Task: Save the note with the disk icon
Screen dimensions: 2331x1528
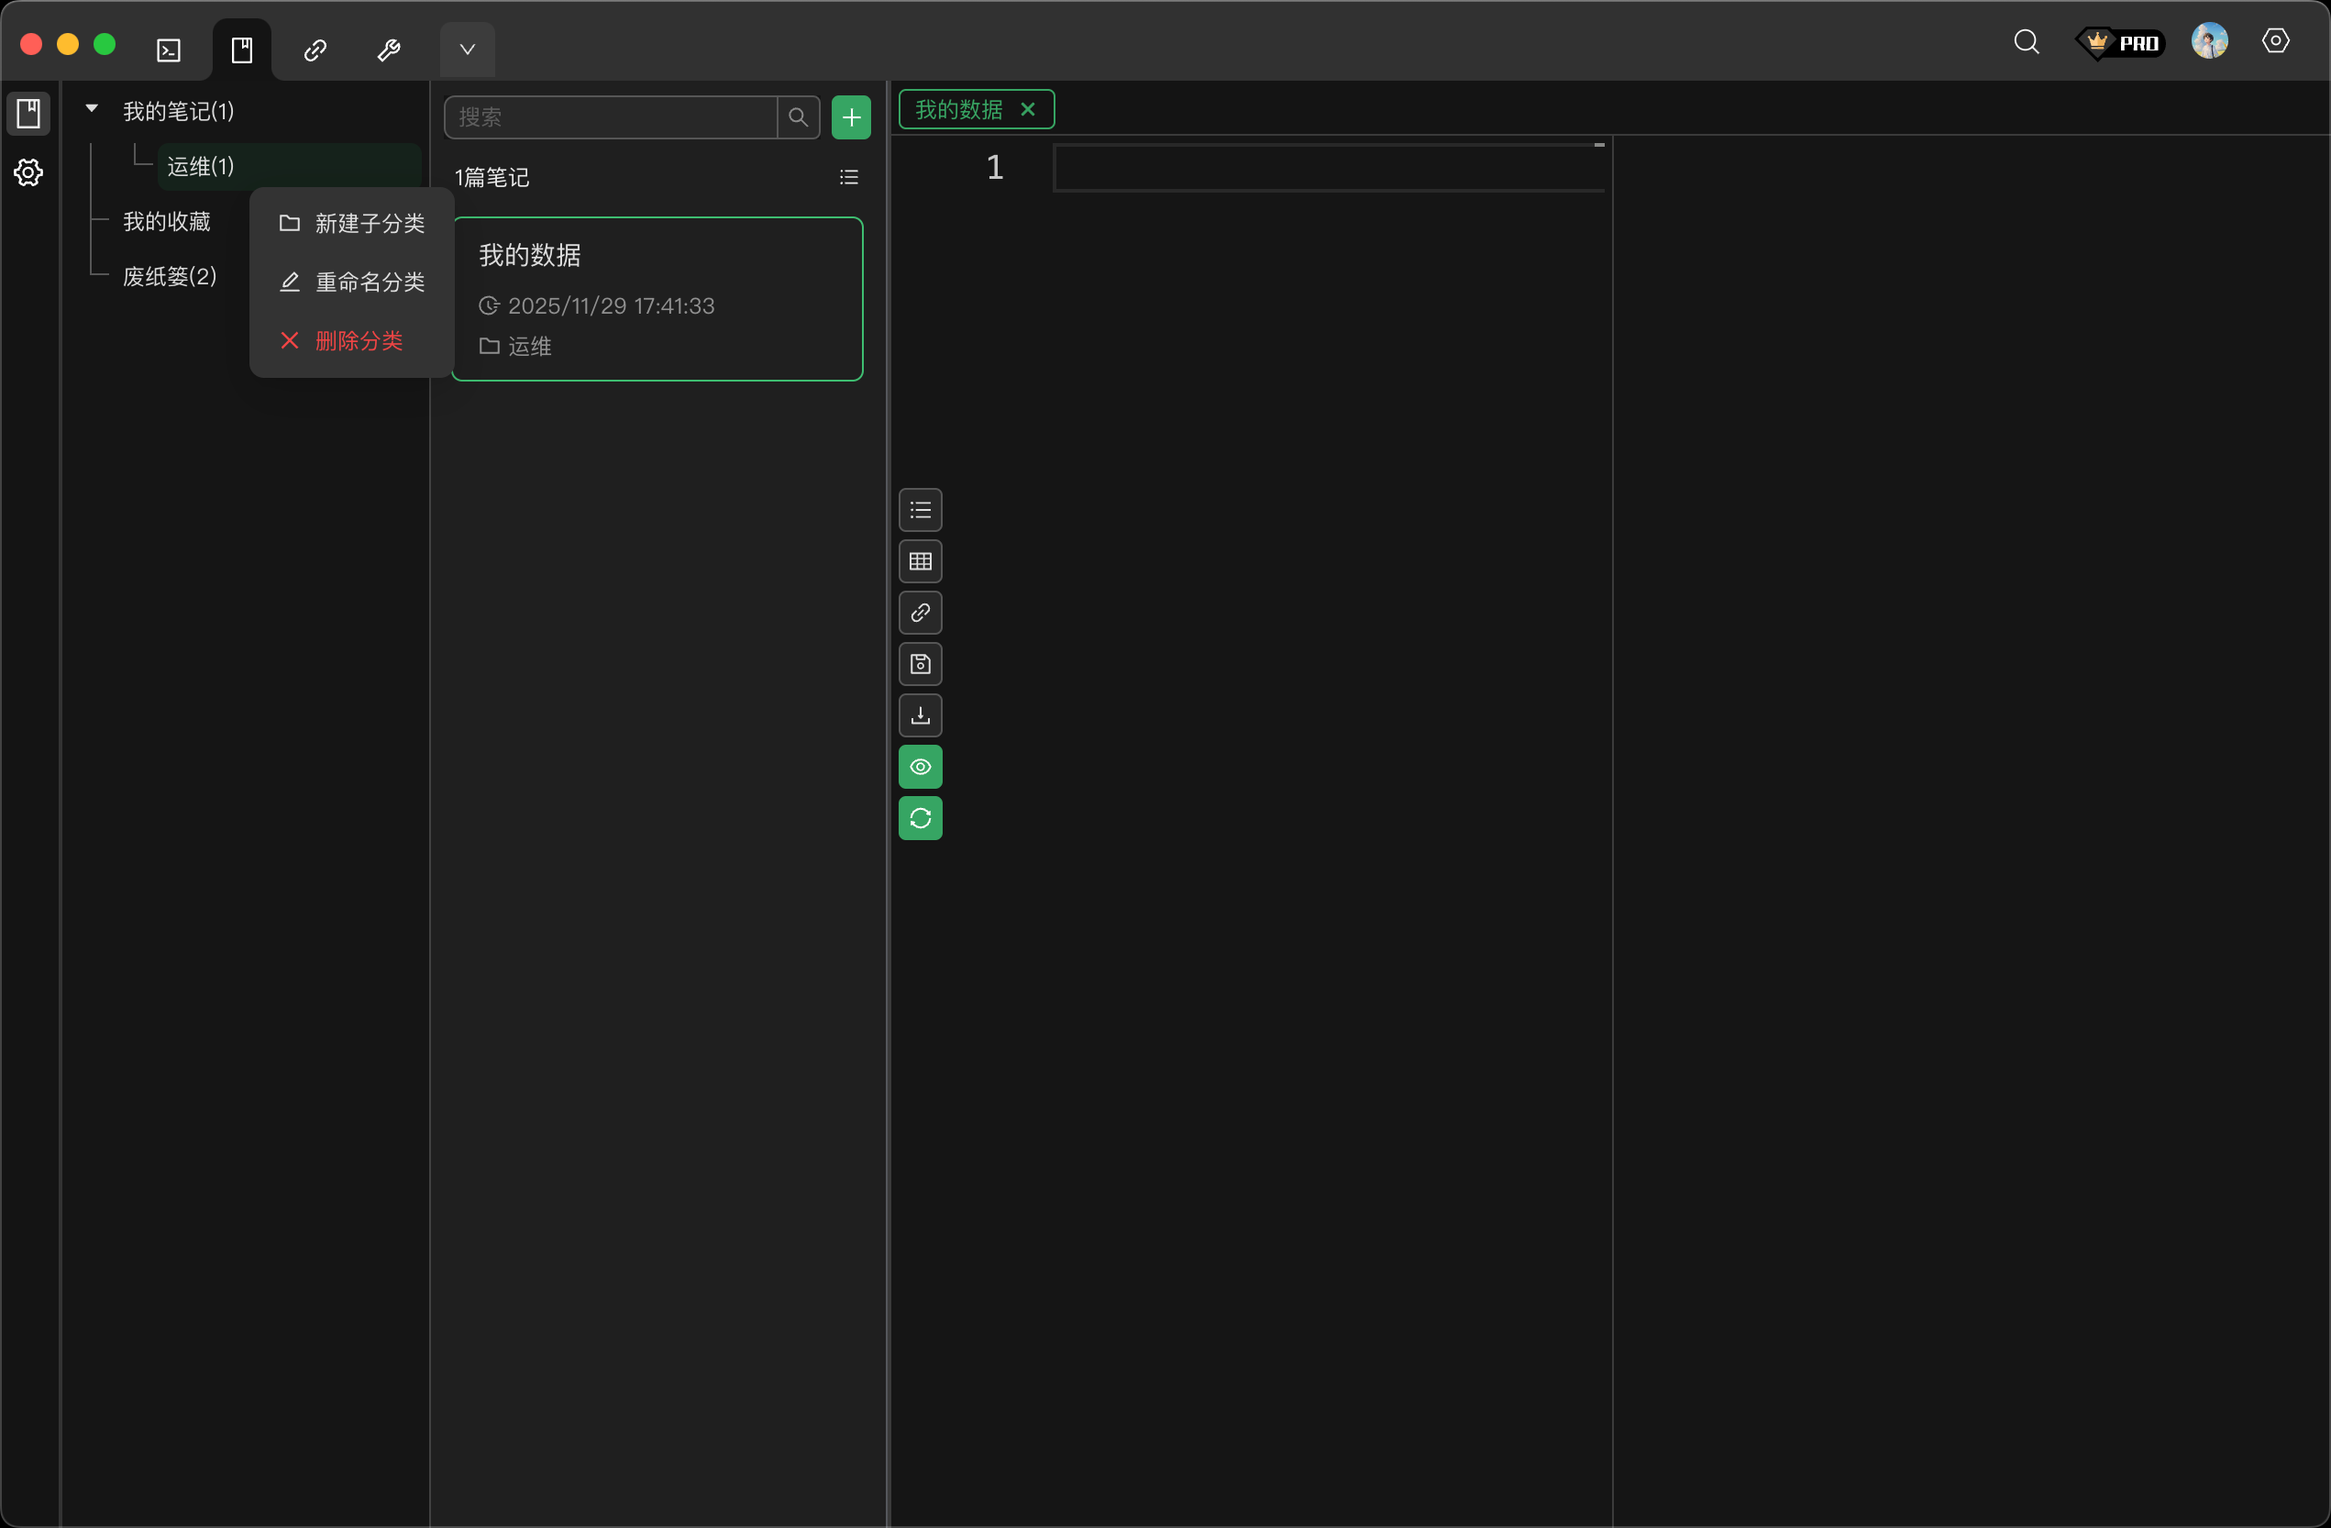Action: pos(920,664)
